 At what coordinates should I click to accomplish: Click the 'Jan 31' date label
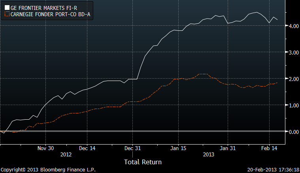(228, 149)
